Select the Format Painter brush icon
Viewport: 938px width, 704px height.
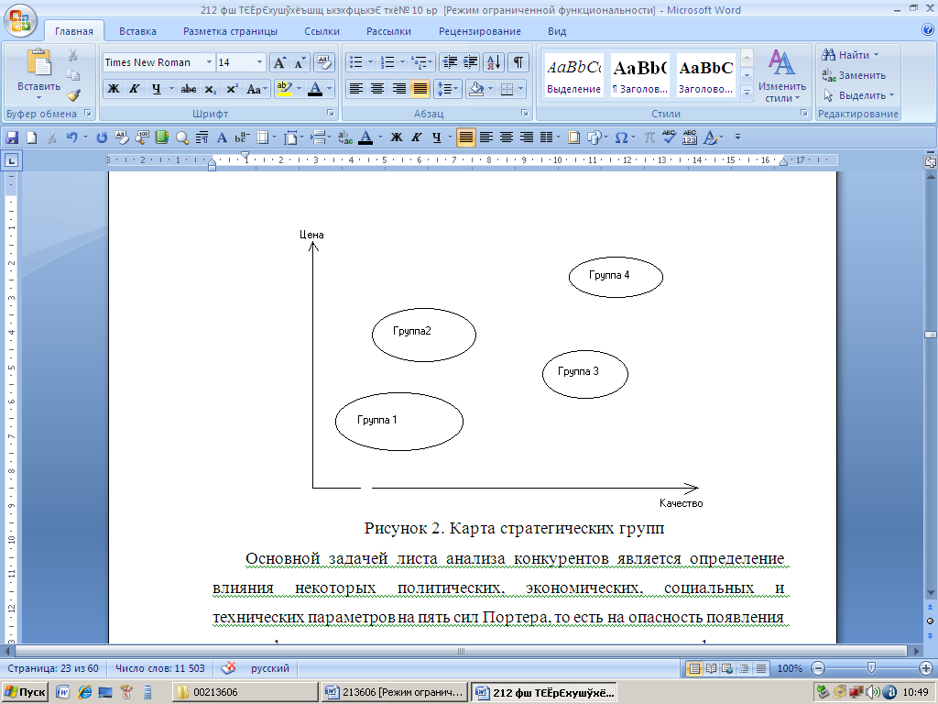tap(73, 95)
